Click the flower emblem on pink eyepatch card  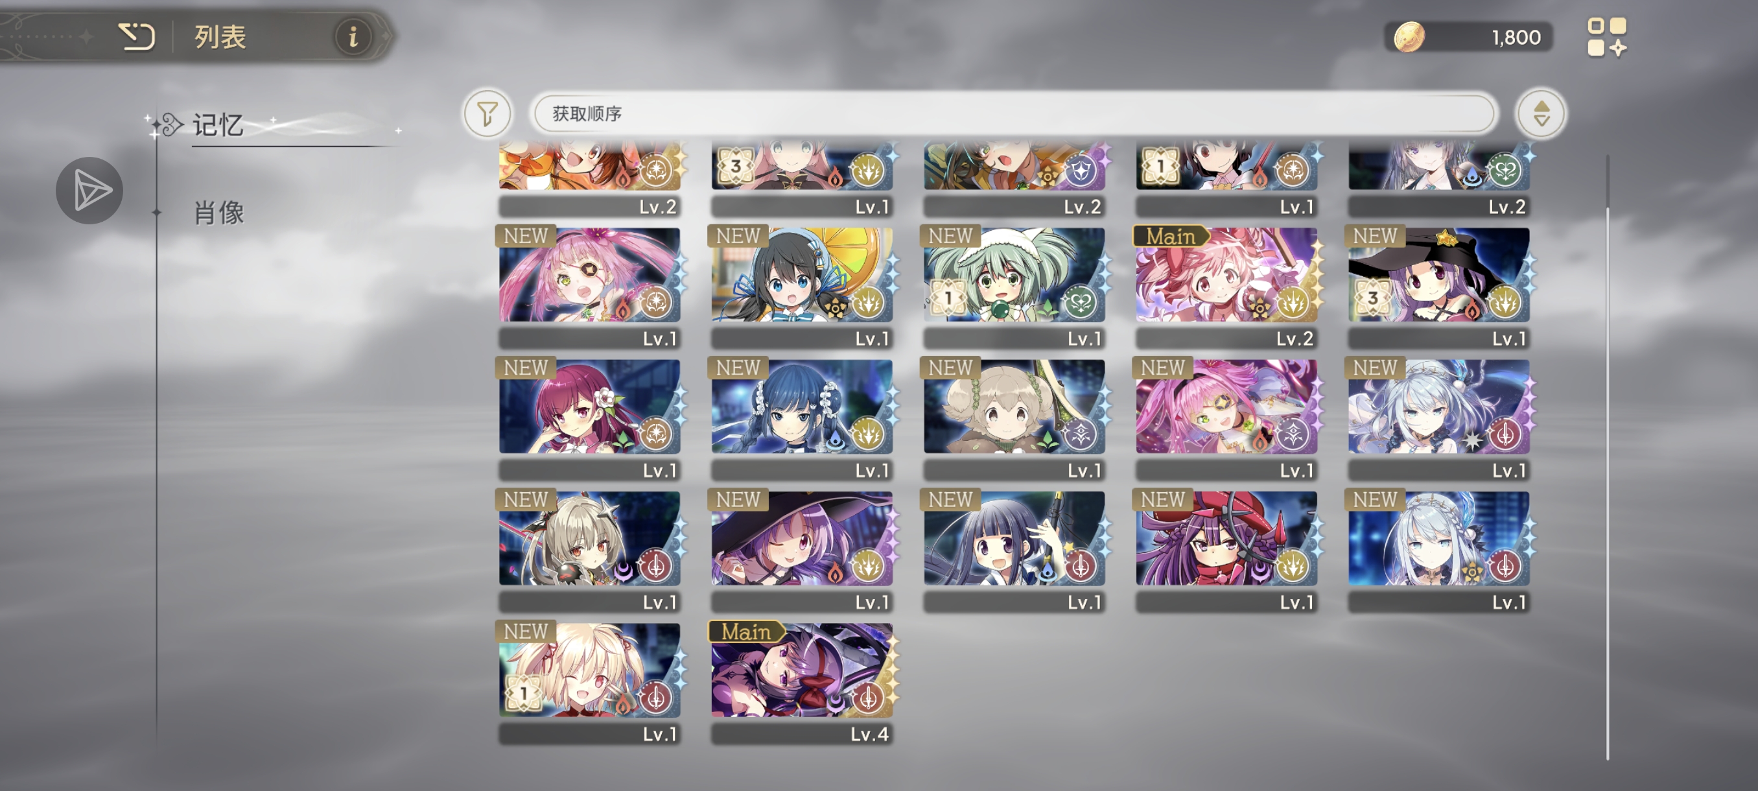tap(655, 302)
